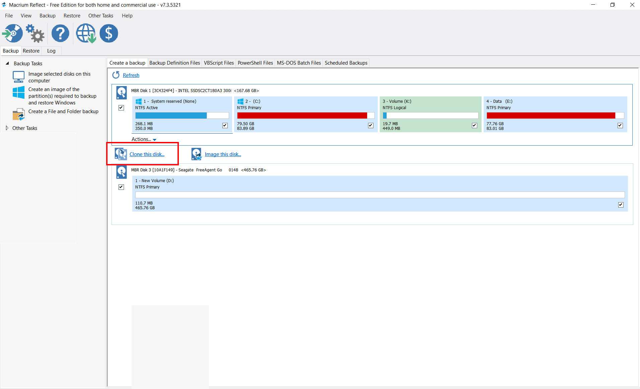
Task: Open the Restore menu
Action: point(72,16)
